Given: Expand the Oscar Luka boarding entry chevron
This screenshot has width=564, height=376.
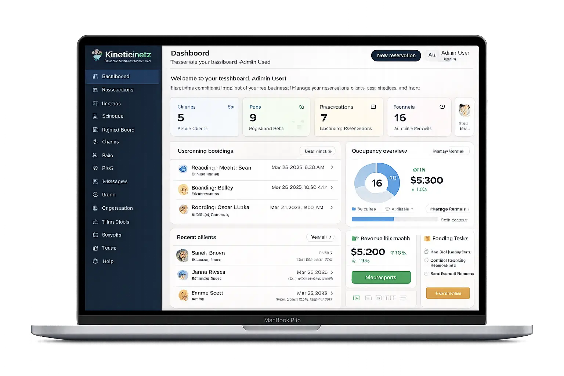Looking at the screenshot, I should click(x=332, y=208).
